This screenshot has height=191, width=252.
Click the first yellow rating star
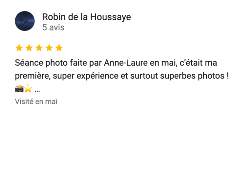(x=19, y=48)
